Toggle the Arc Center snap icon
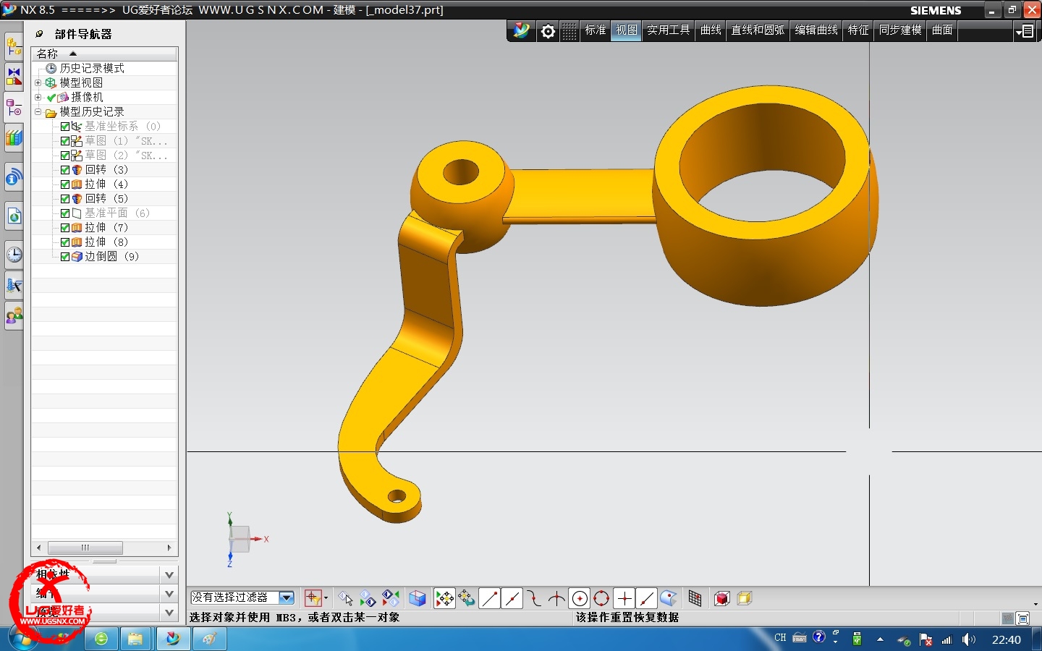 pos(580,598)
